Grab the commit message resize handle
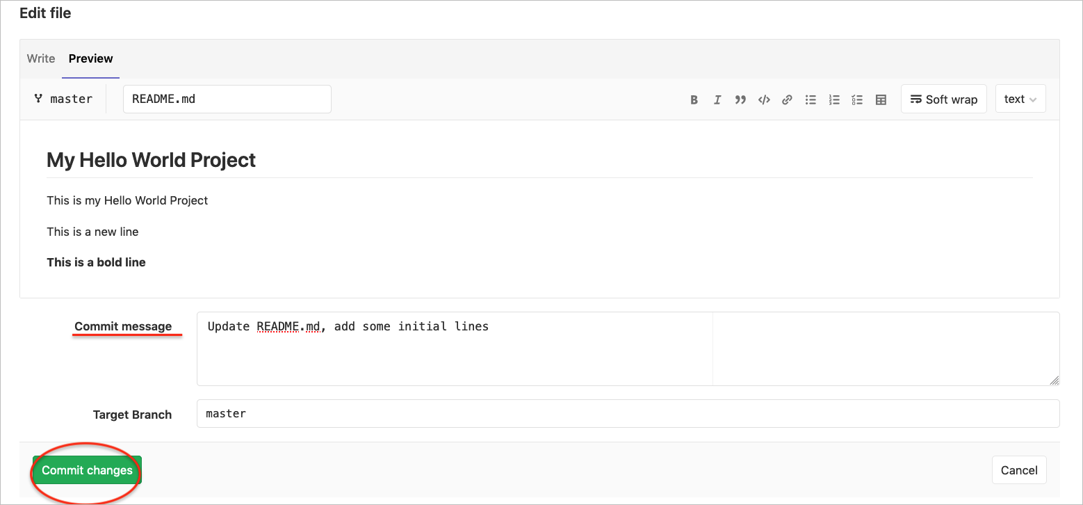This screenshot has height=505, width=1083. pos(1054,380)
